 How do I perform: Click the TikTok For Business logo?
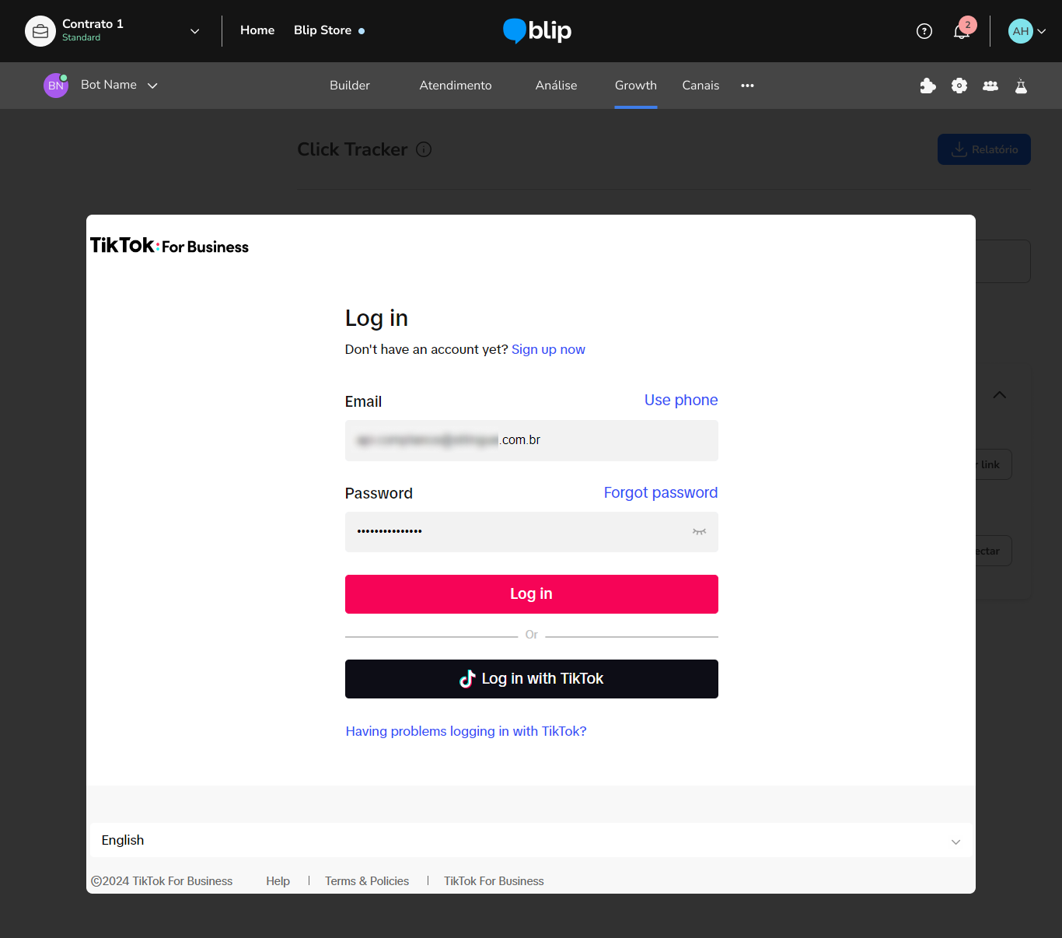(169, 246)
